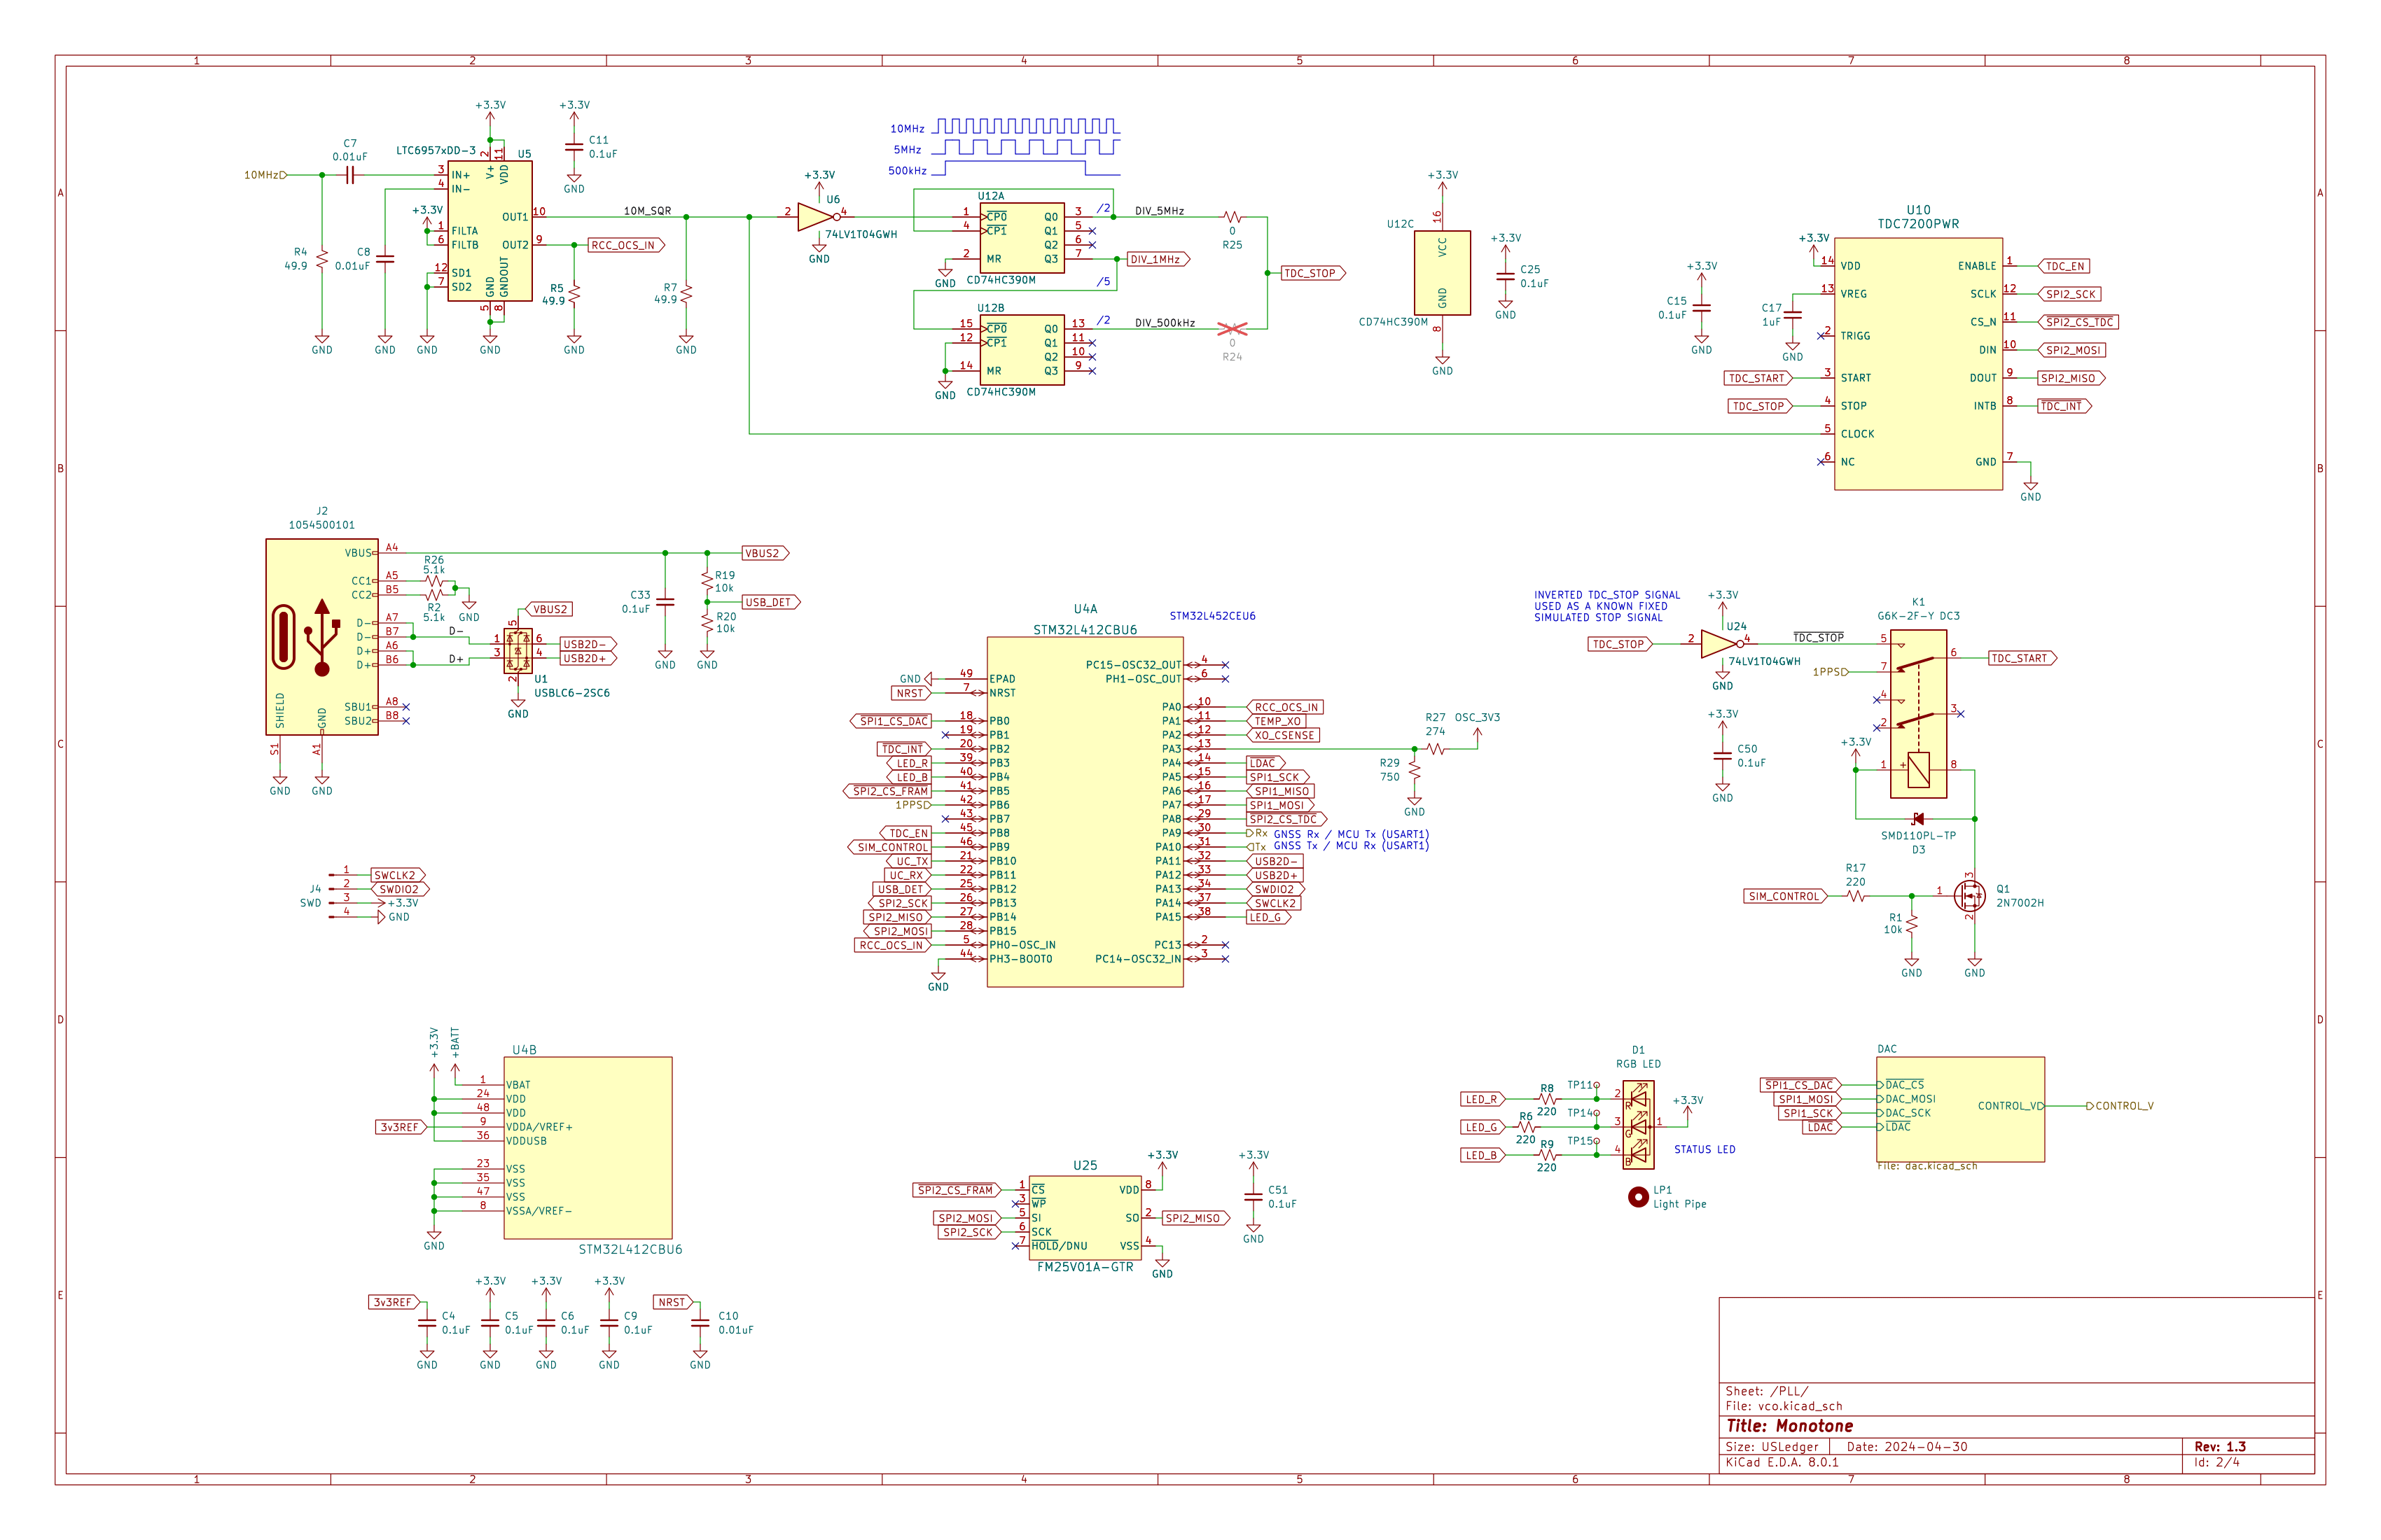The image size is (2381, 1540).
Task: Click the R29 750 resistor symbol
Action: (x=1414, y=770)
